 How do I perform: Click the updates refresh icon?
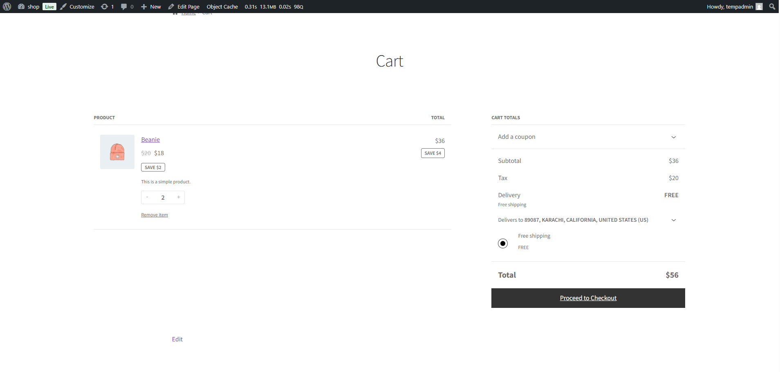pos(105,7)
